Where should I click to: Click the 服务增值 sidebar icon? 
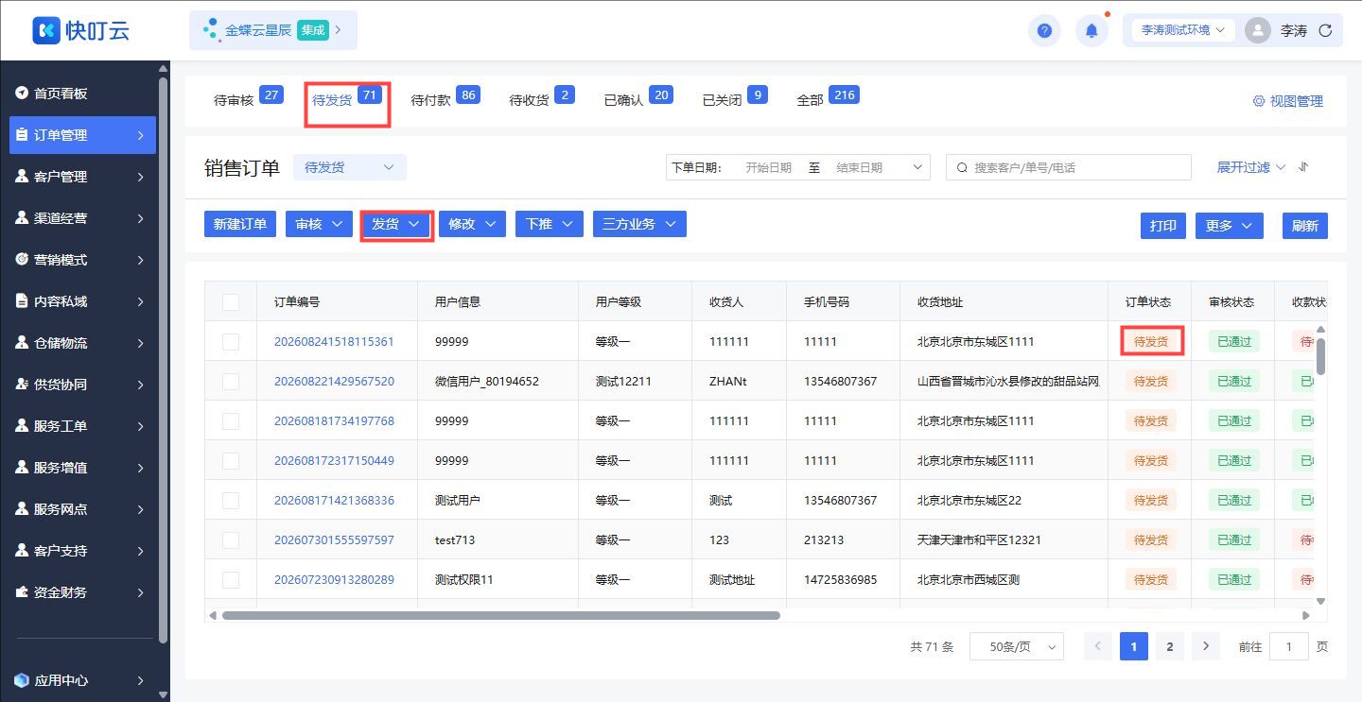22,468
